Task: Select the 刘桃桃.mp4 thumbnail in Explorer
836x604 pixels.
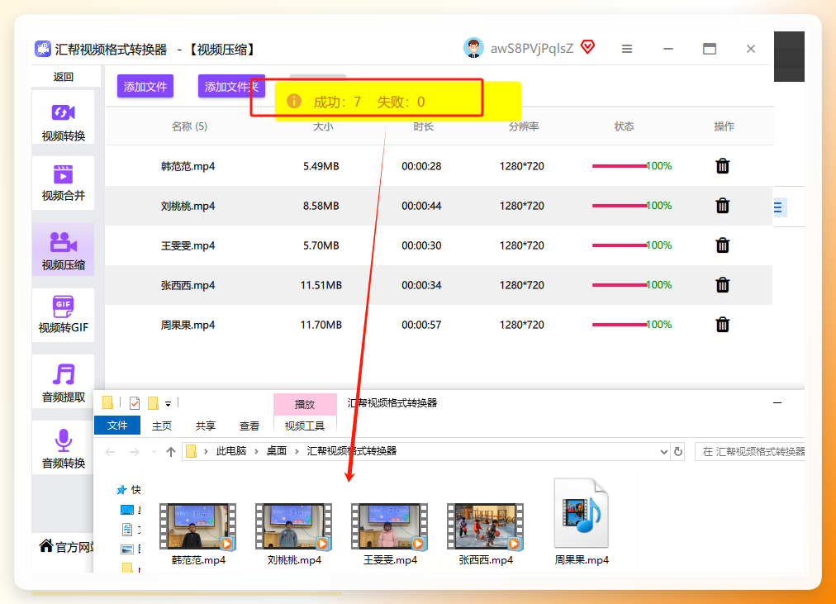Action: tap(294, 526)
